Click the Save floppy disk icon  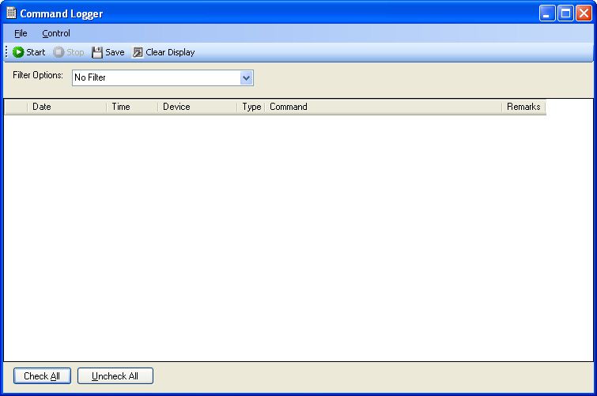coord(97,52)
